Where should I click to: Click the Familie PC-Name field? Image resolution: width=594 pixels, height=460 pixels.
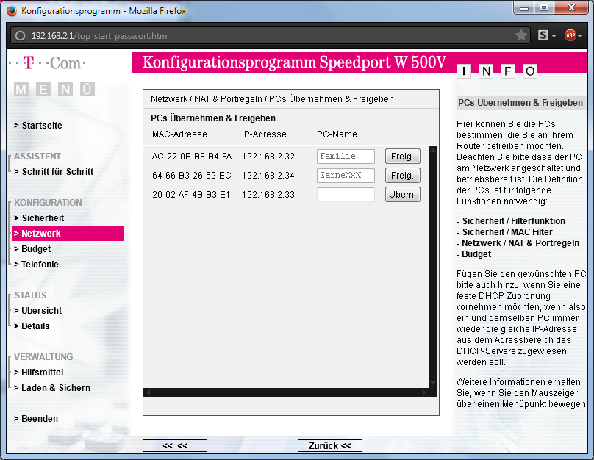[346, 157]
